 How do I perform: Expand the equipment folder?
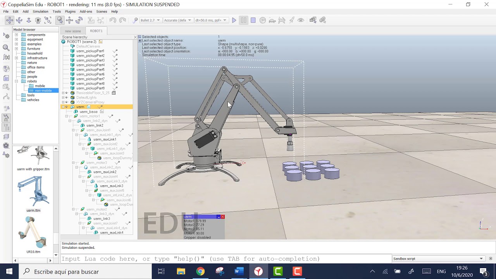coord(16,40)
